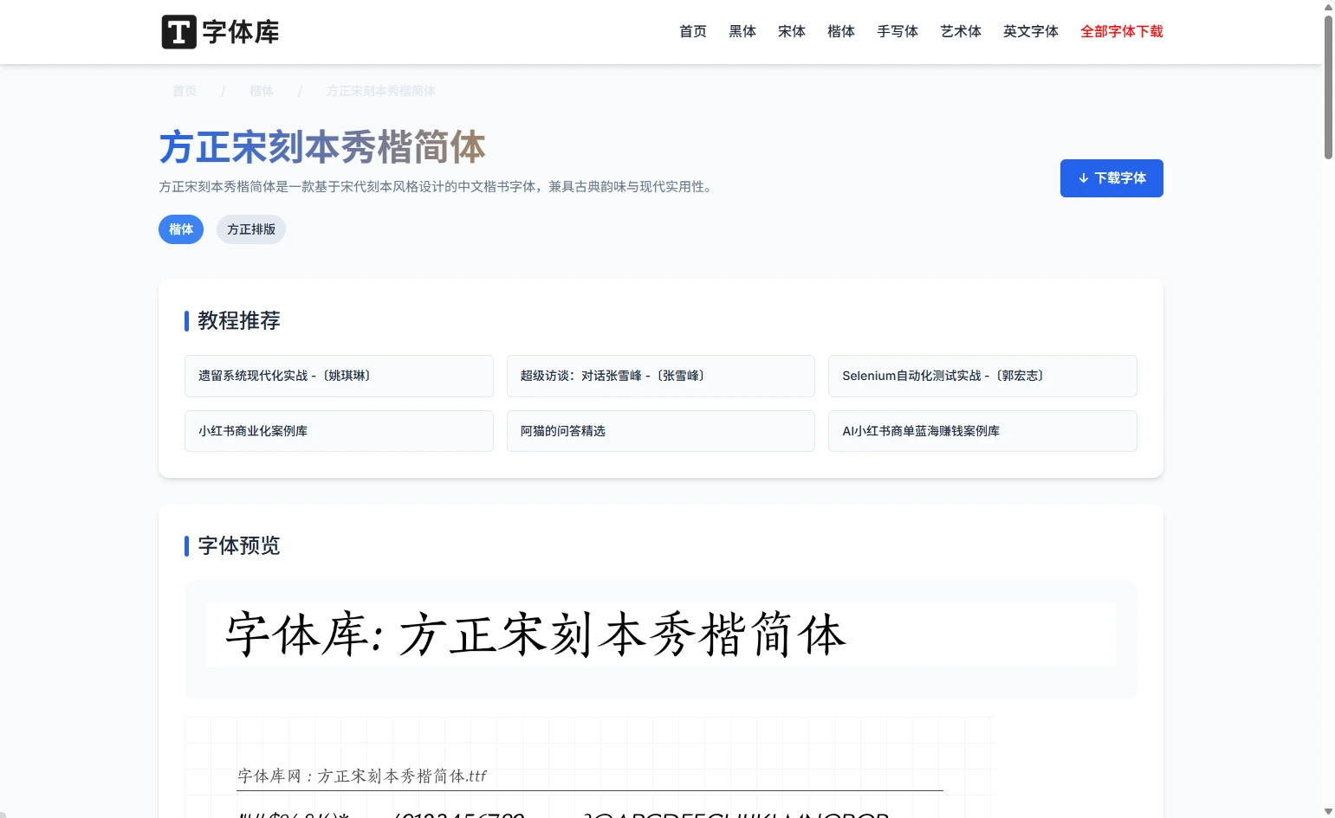The image size is (1335, 818).
Task: Click the scrollbar down arrow
Action: pyautogui.click(x=1328, y=811)
